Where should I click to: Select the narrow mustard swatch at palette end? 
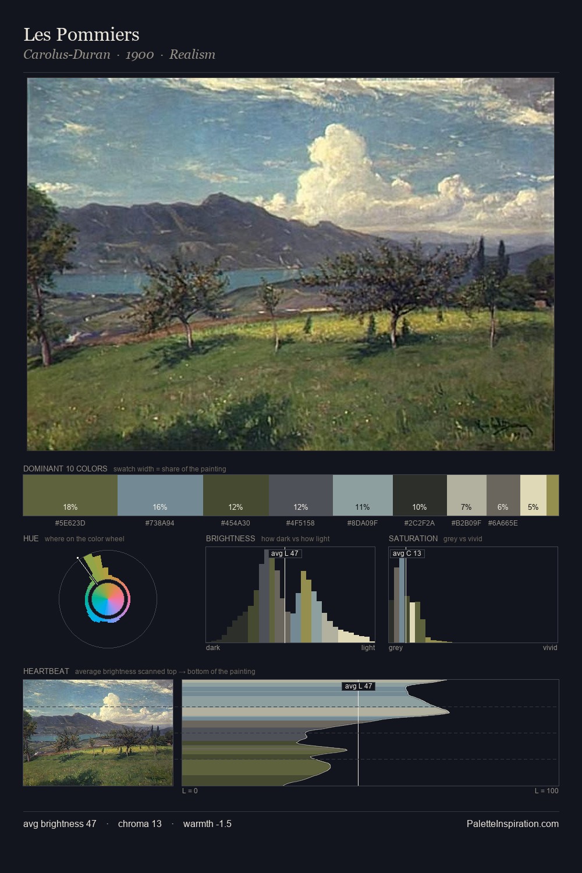click(x=552, y=495)
